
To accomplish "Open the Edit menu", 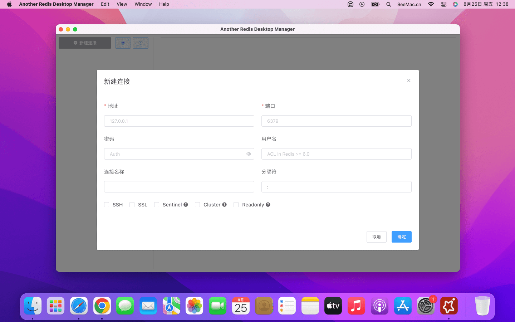I will (x=105, y=4).
